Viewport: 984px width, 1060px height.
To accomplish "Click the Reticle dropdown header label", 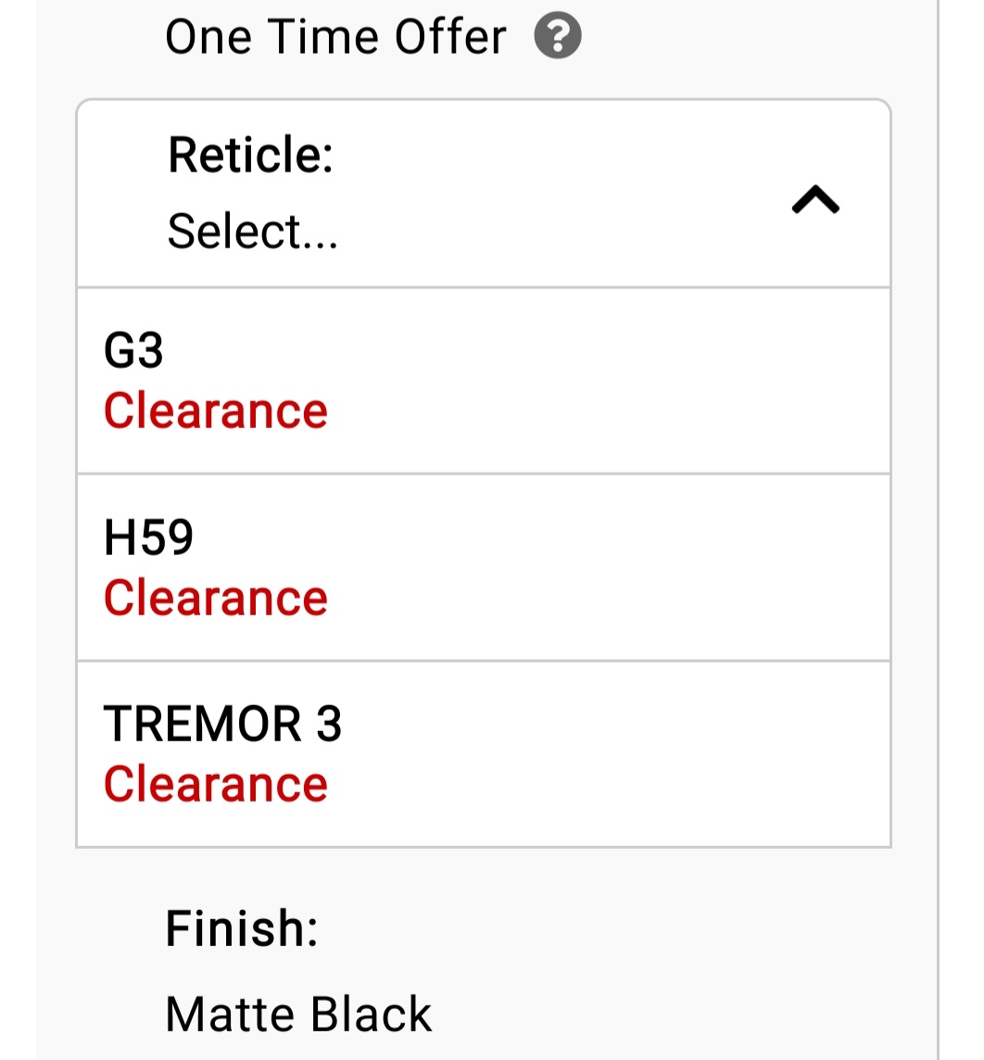I will click(x=250, y=155).
